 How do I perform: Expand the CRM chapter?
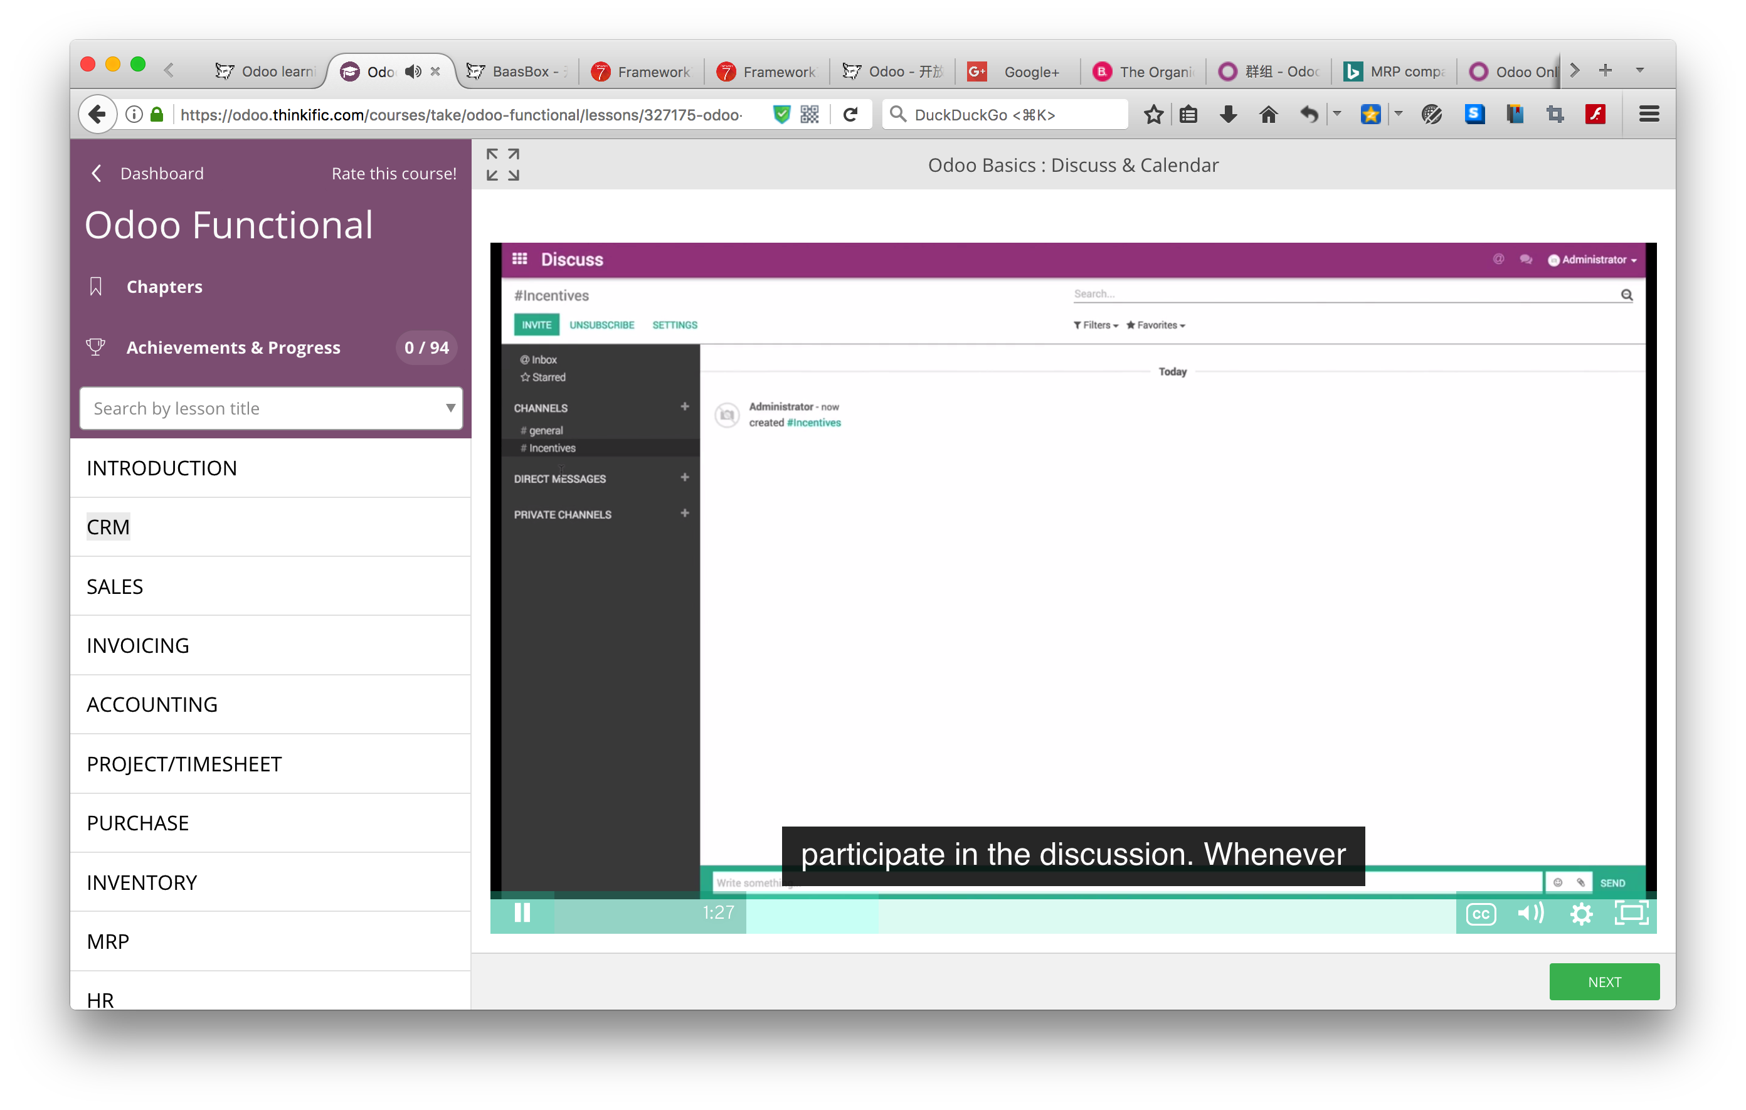tap(108, 527)
